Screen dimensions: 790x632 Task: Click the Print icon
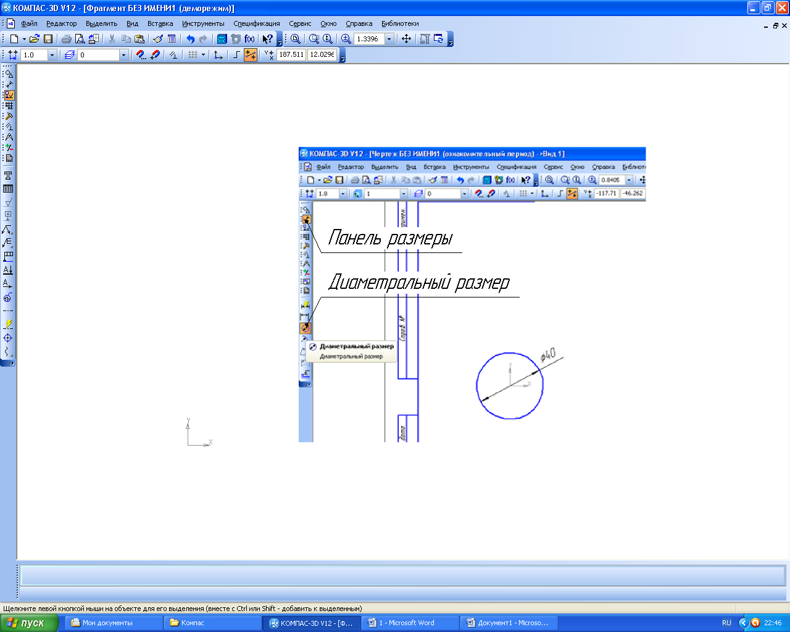tap(66, 38)
